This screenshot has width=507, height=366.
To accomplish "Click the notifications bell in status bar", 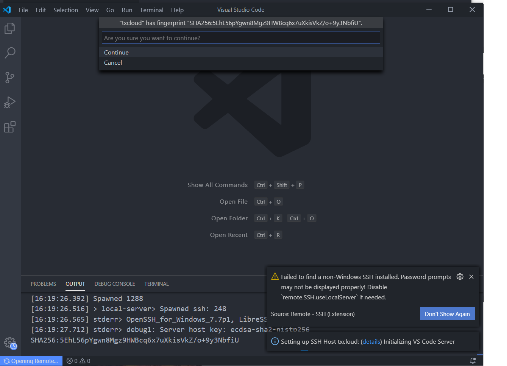I will point(473,361).
